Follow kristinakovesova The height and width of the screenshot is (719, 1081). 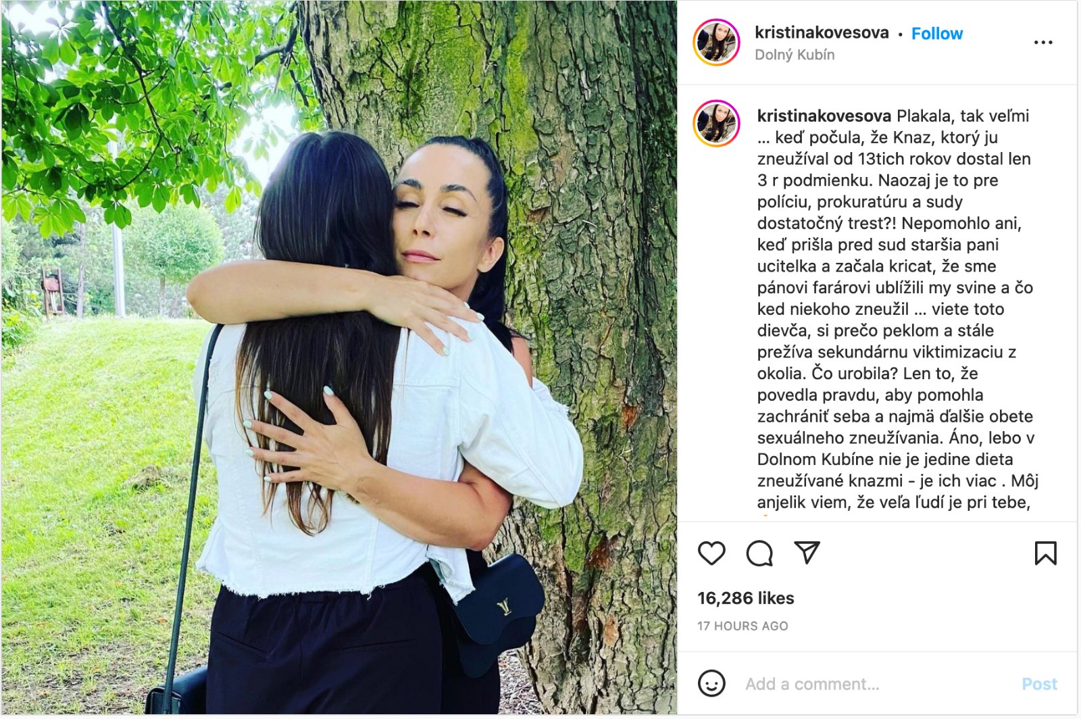click(x=936, y=33)
